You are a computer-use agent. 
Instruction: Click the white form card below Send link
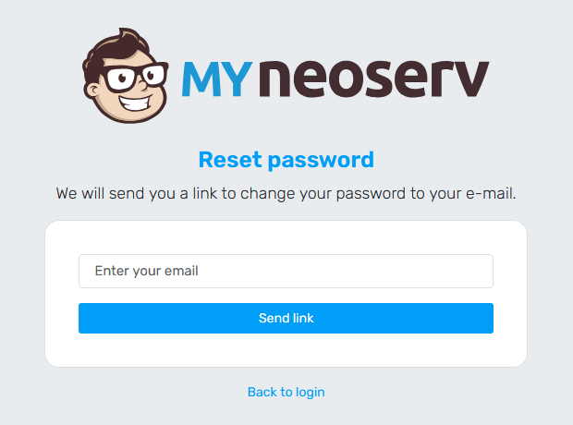(286, 349)
